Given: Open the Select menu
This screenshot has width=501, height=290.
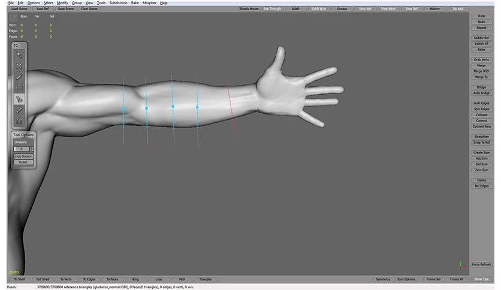Looking at the screenshot, I should point(49,3).
